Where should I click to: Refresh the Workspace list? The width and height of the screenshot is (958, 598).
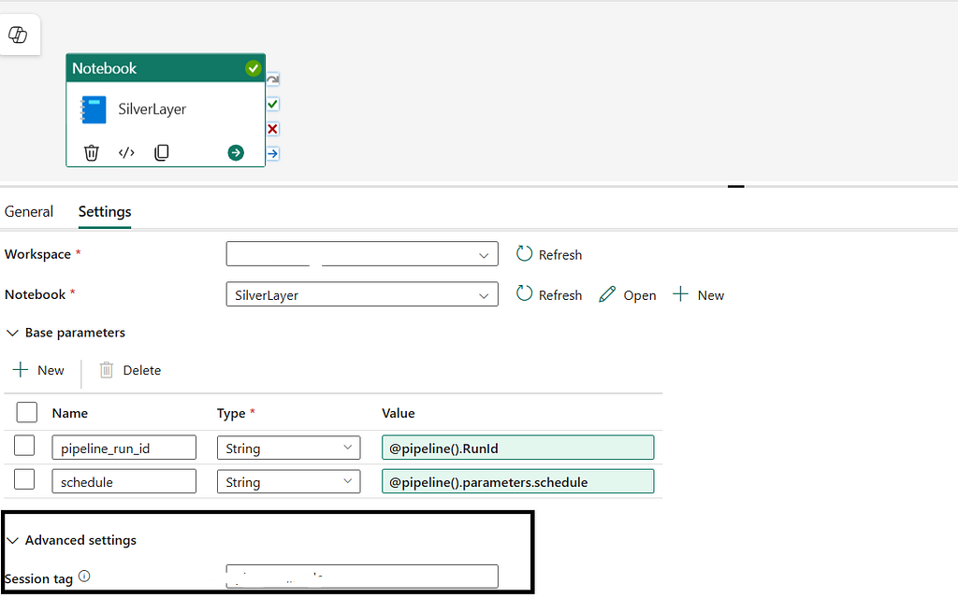point(548,254)
